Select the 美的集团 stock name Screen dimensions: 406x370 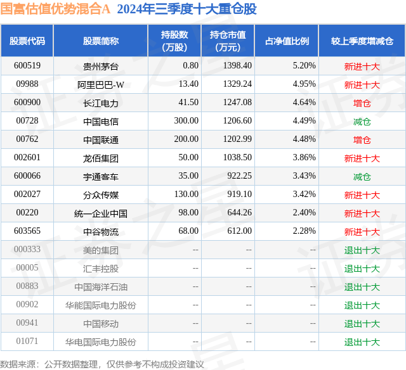[101, 250]
